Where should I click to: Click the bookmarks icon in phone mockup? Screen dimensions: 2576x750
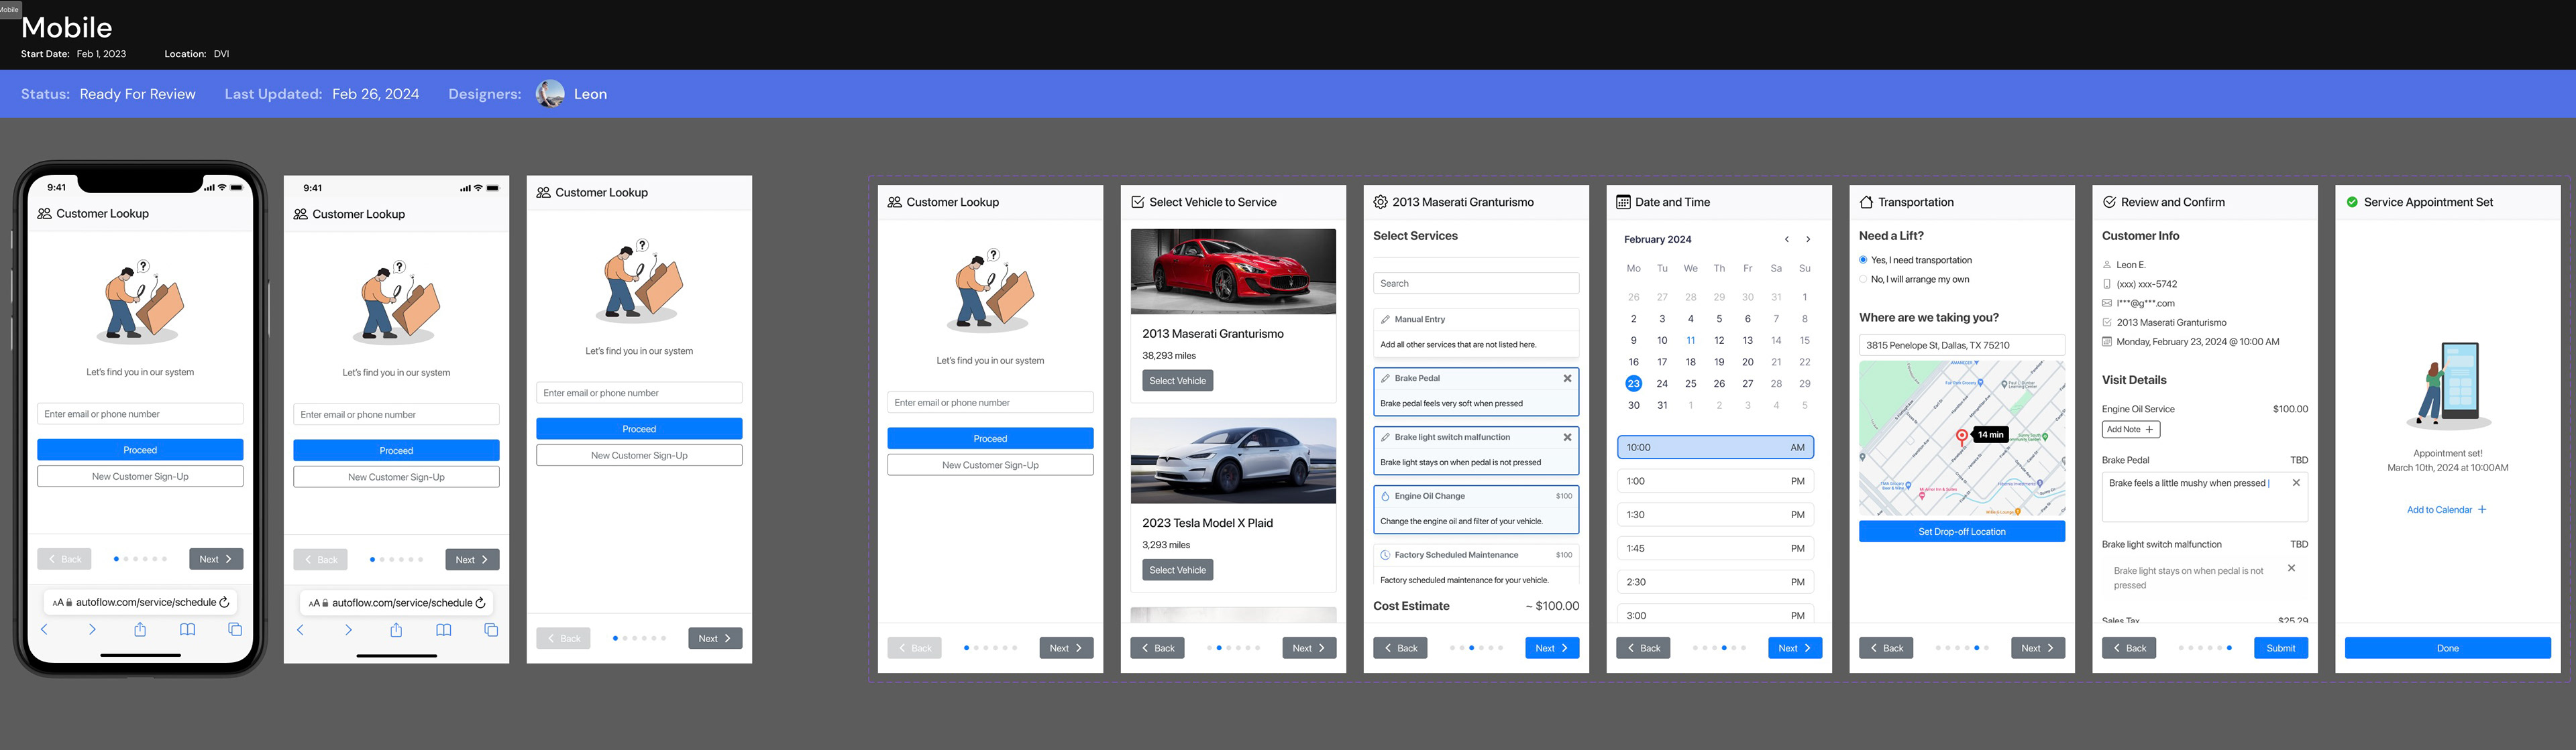click(x=187, y=629)
